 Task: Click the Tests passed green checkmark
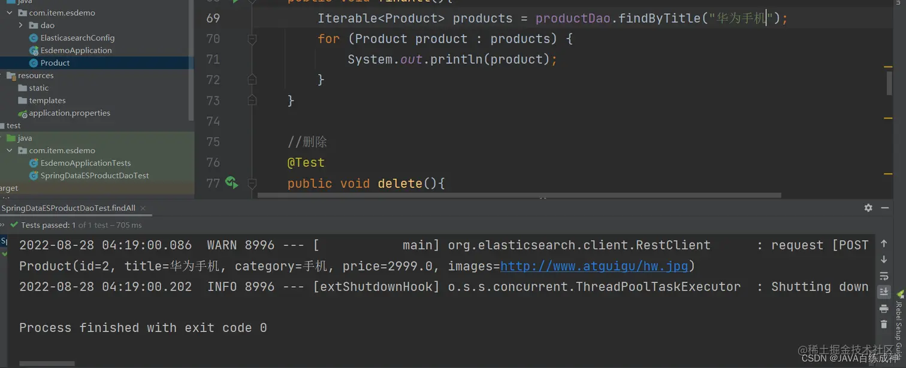point(14,225)
